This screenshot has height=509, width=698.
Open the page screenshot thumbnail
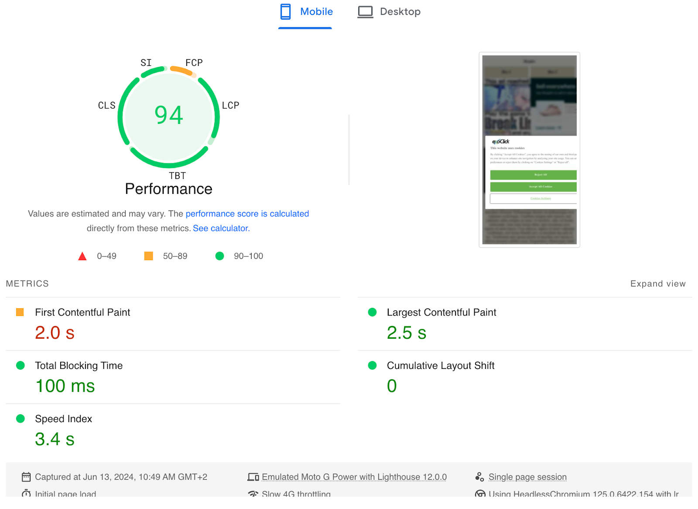[x=530, y=150]
